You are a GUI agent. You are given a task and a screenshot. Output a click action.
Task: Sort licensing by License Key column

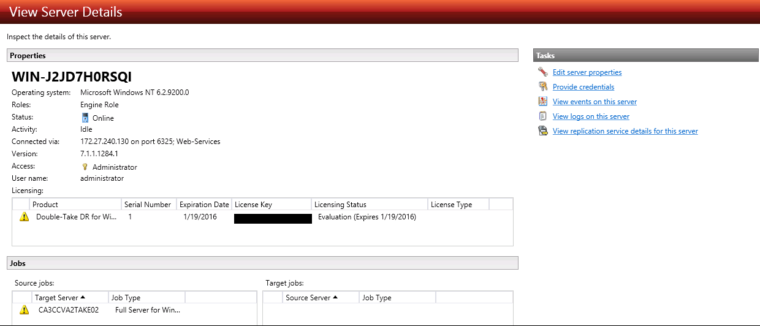point(272,204)
